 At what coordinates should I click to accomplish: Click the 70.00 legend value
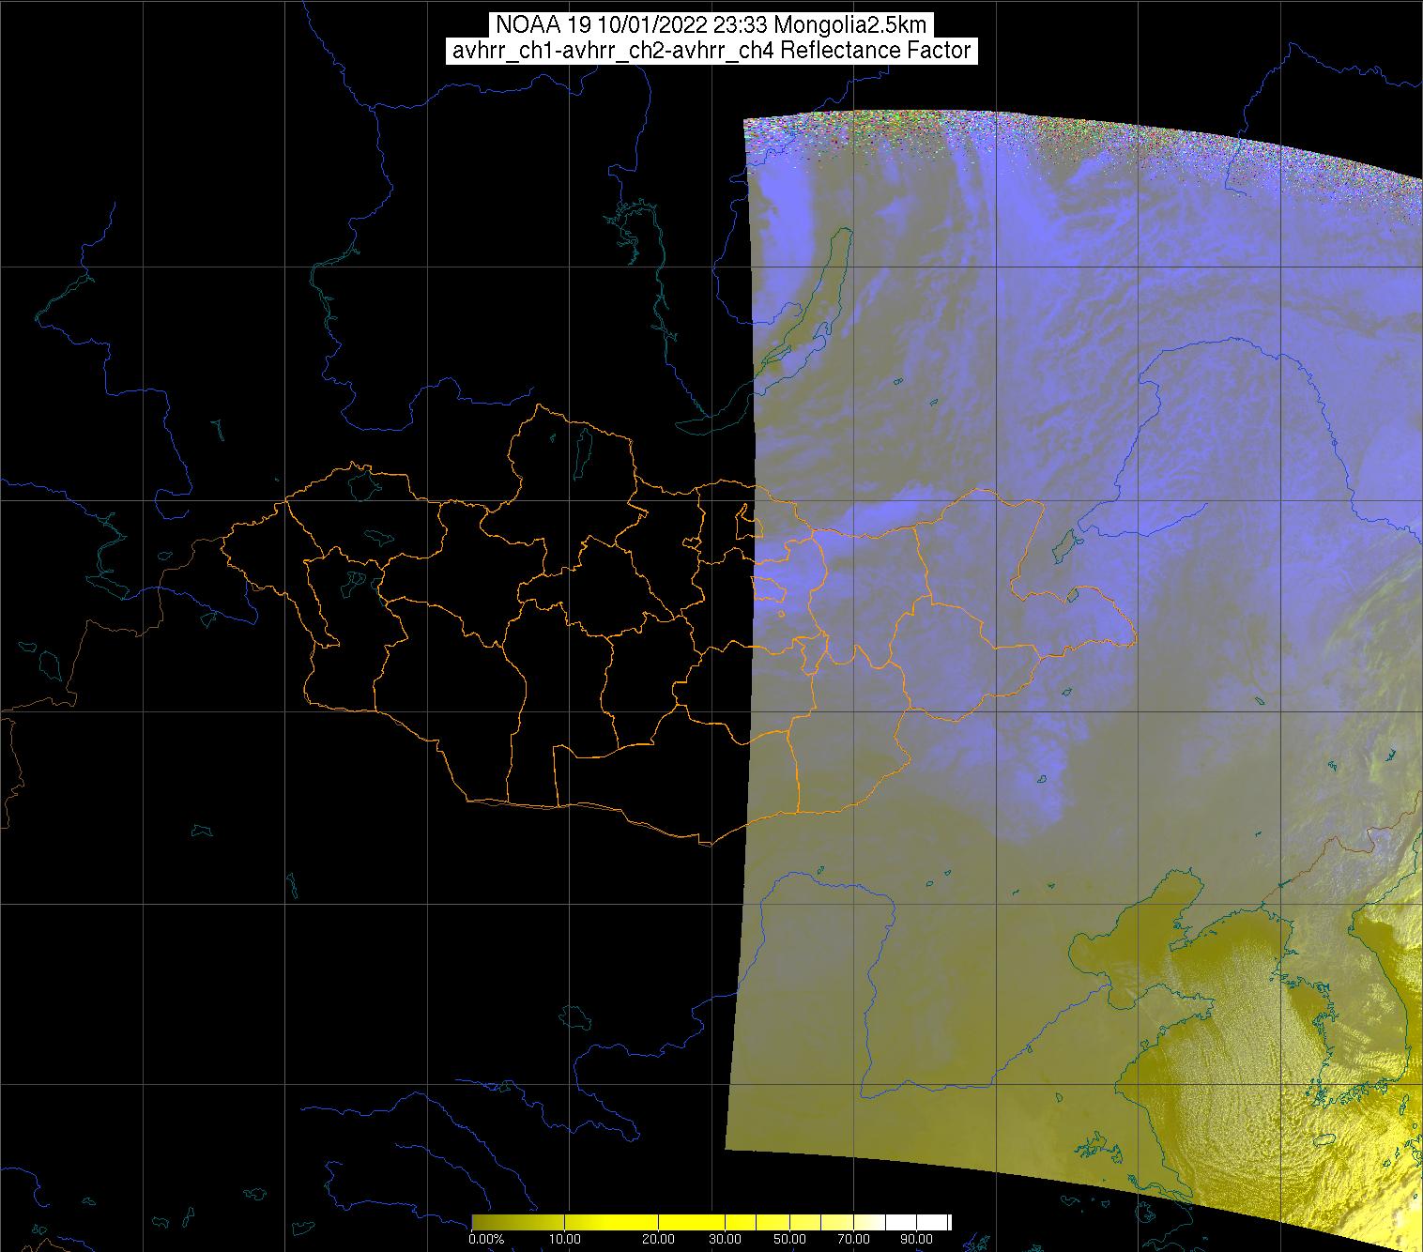click(x=854, y=1239)
